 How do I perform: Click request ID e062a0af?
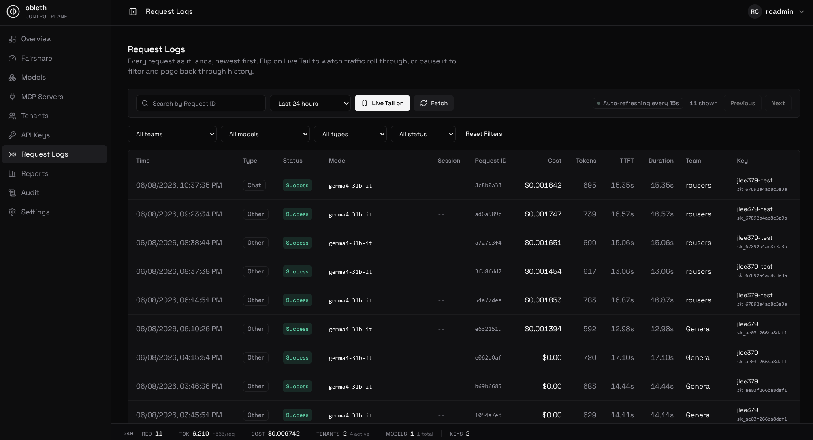click(488, 358)
